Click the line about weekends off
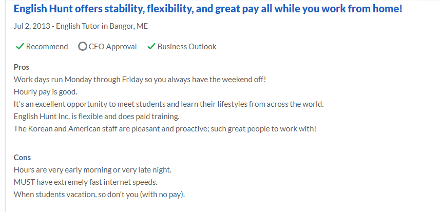Viewport: 441px width, 212px height. (x=140, y=80)
